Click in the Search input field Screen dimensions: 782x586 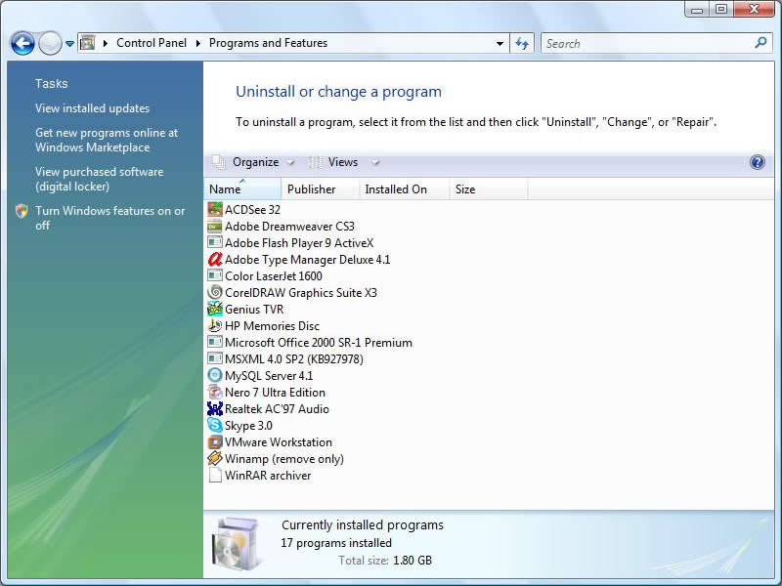(648, 43)
